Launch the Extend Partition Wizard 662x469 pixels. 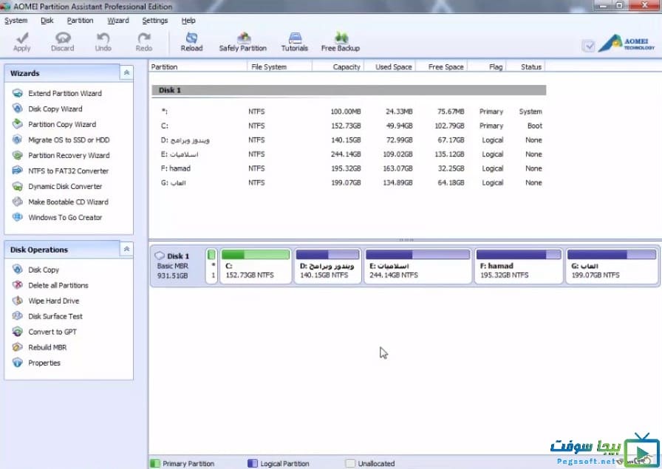click(65, 93)
